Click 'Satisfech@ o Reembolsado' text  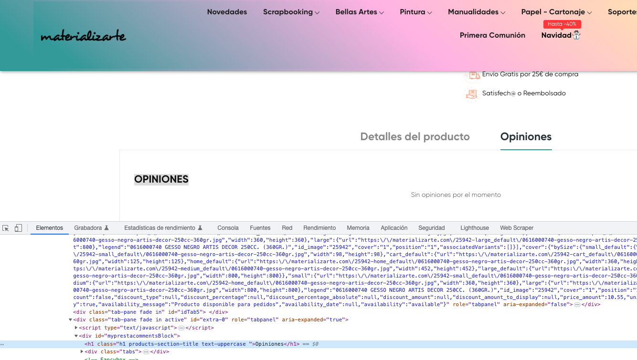524,93
